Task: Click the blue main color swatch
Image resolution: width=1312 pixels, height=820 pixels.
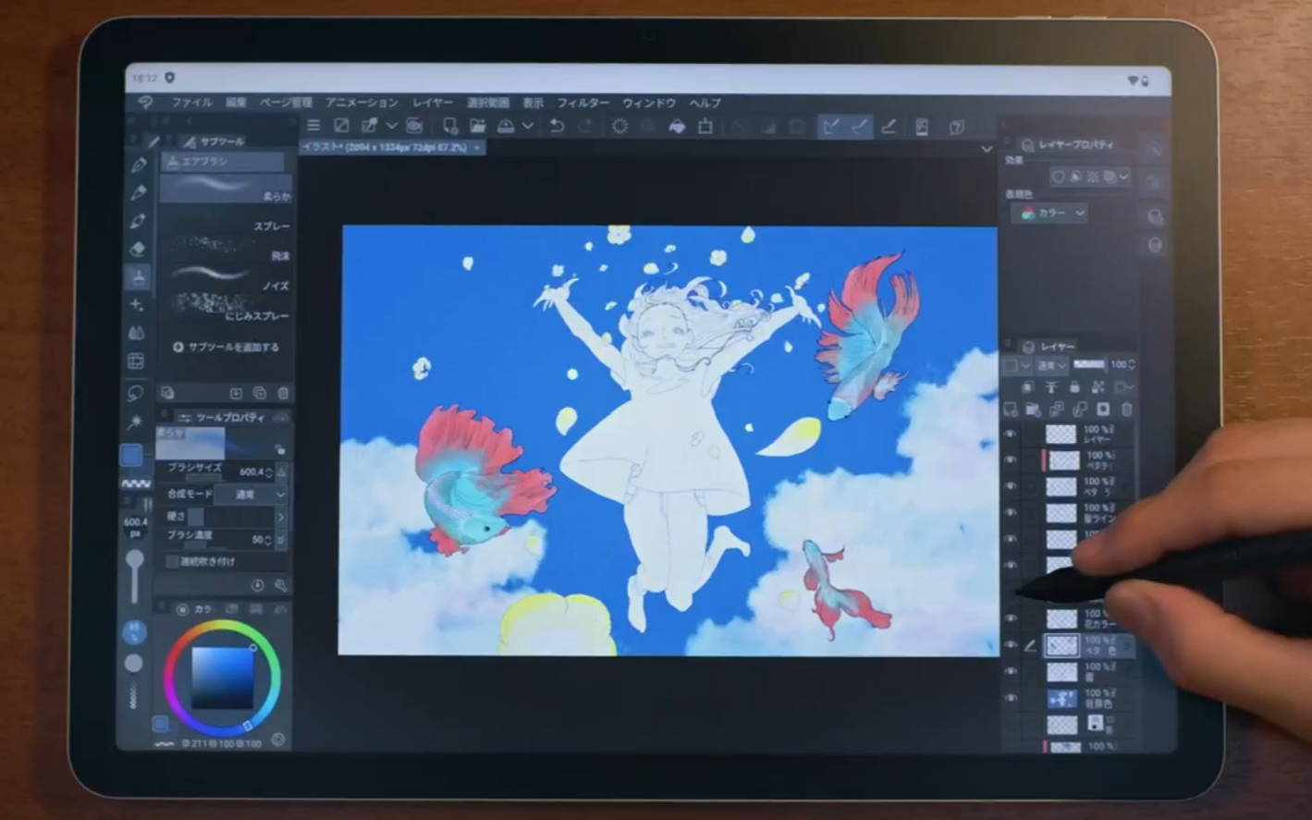Action: (131, 455)
